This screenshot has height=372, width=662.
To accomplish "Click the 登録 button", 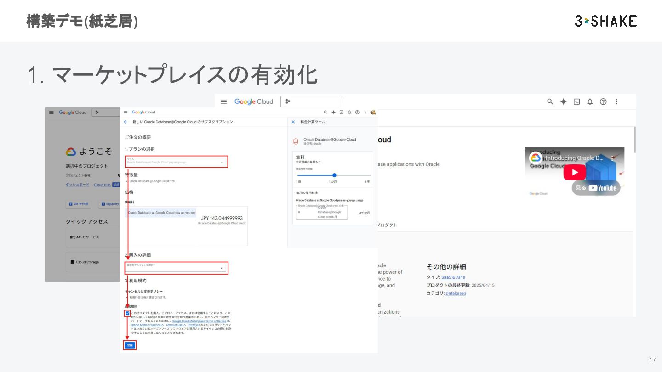I will pos(130,345).
